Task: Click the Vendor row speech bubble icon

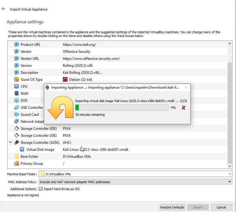Action: pyautogui.click(x=16, y=51)
